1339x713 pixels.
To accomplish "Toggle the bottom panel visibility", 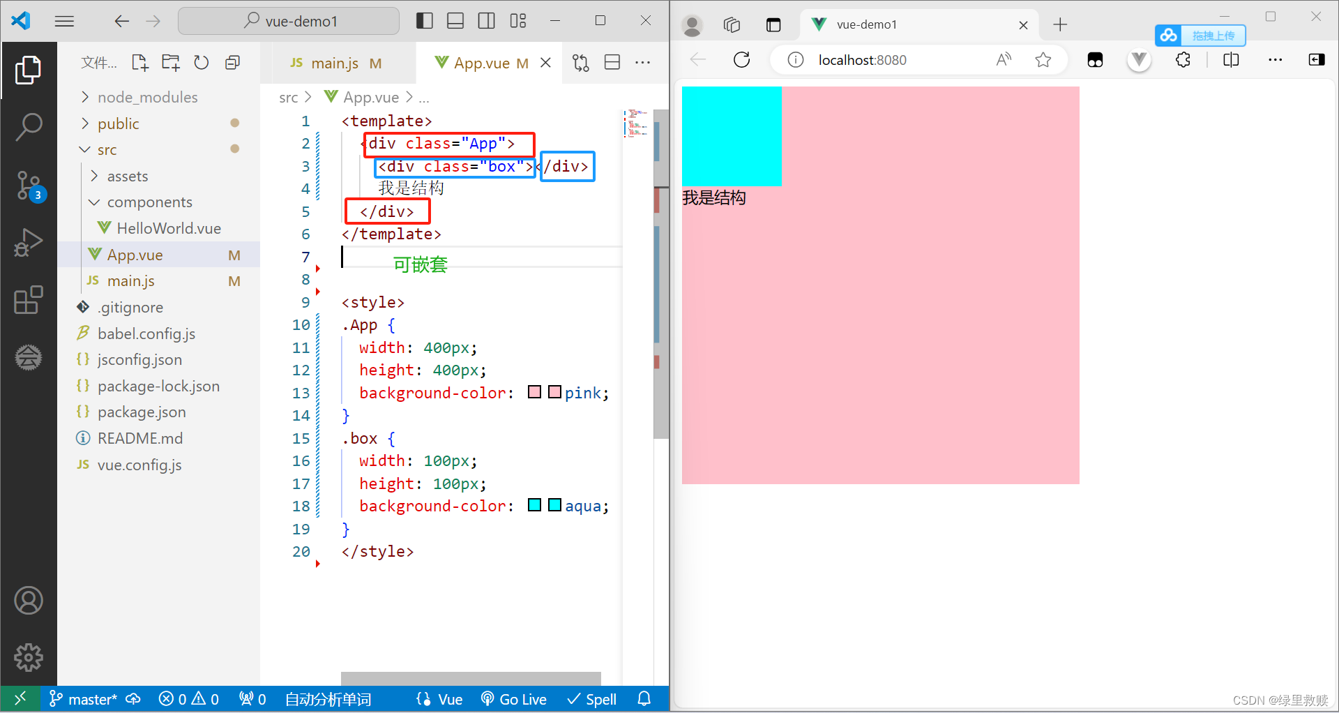I will (455, 20).
